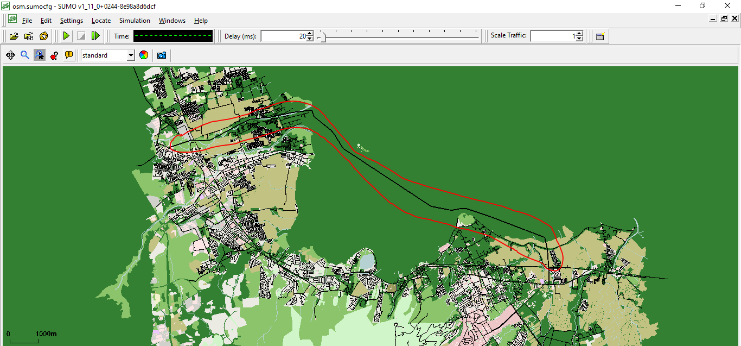Increase the Delay (ms) value
The image size is (741, 346).
310,34
